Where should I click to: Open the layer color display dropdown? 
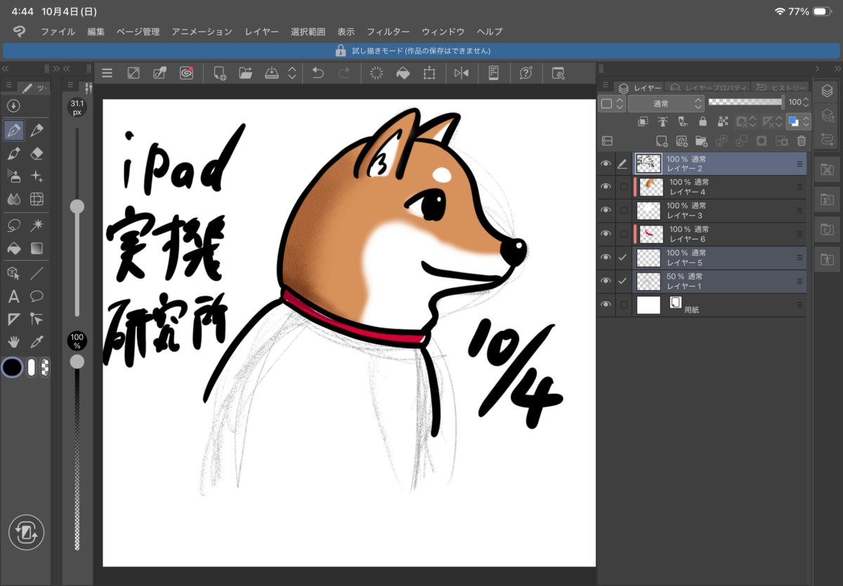tap(610, 103)
